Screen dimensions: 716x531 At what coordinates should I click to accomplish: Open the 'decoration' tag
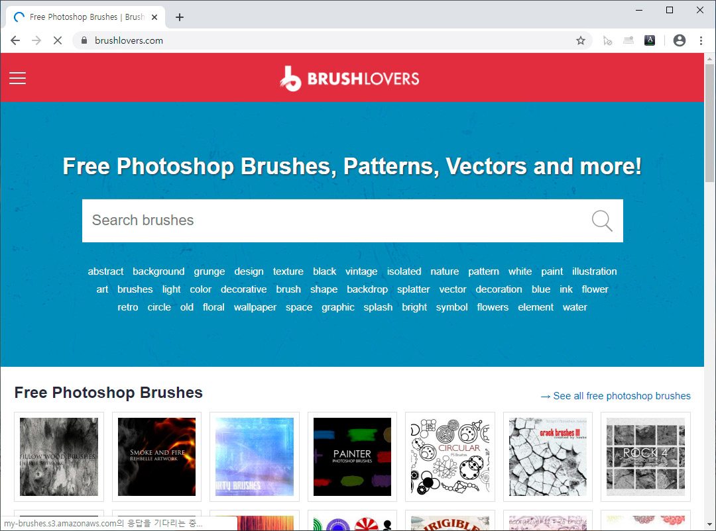(x=499, y=289)
